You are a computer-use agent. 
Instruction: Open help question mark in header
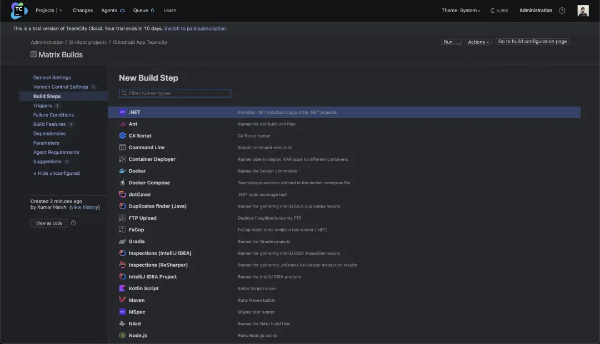click(x=562, y=11)
